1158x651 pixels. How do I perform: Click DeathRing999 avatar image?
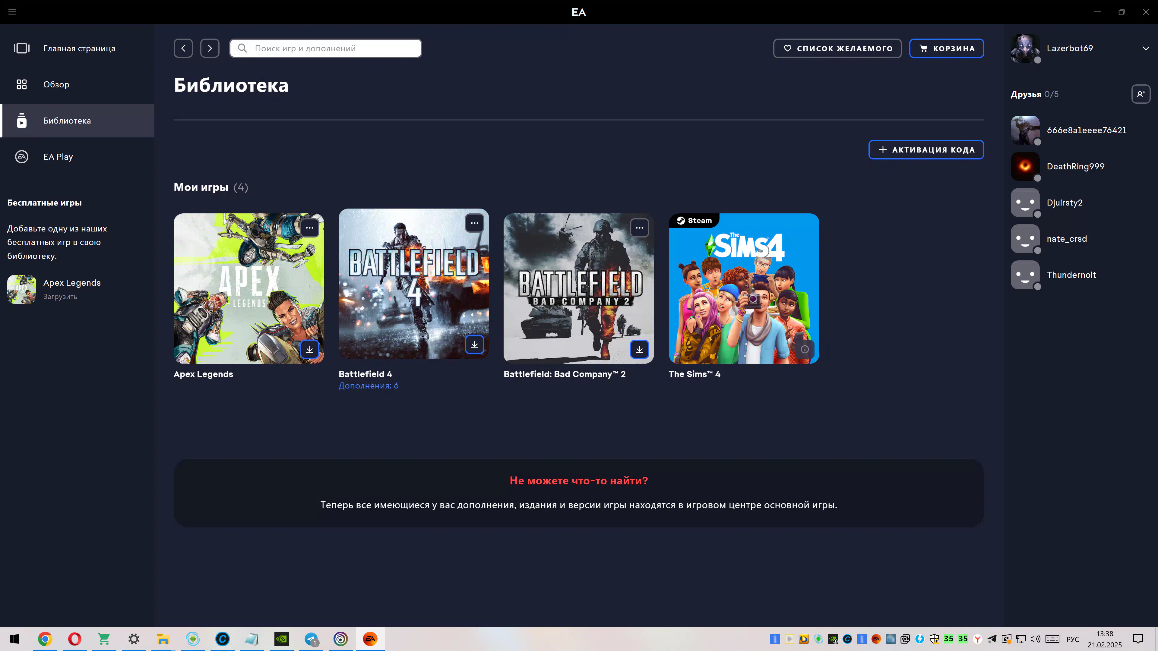1025,166
